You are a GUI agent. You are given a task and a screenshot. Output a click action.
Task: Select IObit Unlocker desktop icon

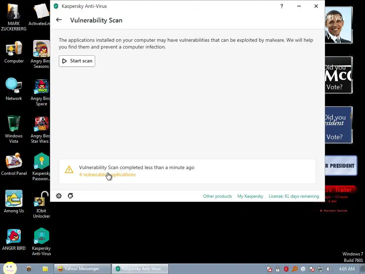click(x=41, y=204)
